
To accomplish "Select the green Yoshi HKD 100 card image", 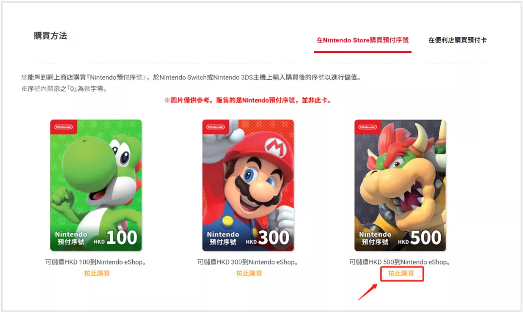I will tap(96, 185).
